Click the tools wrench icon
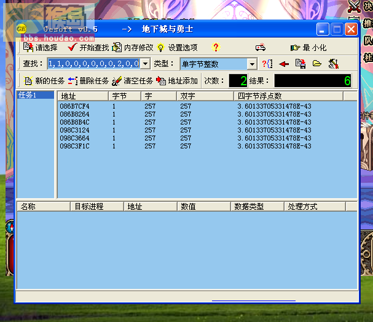 point(333,64)
